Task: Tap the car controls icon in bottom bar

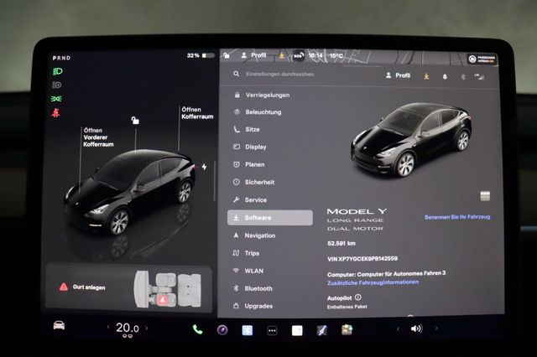Action: 60,326
